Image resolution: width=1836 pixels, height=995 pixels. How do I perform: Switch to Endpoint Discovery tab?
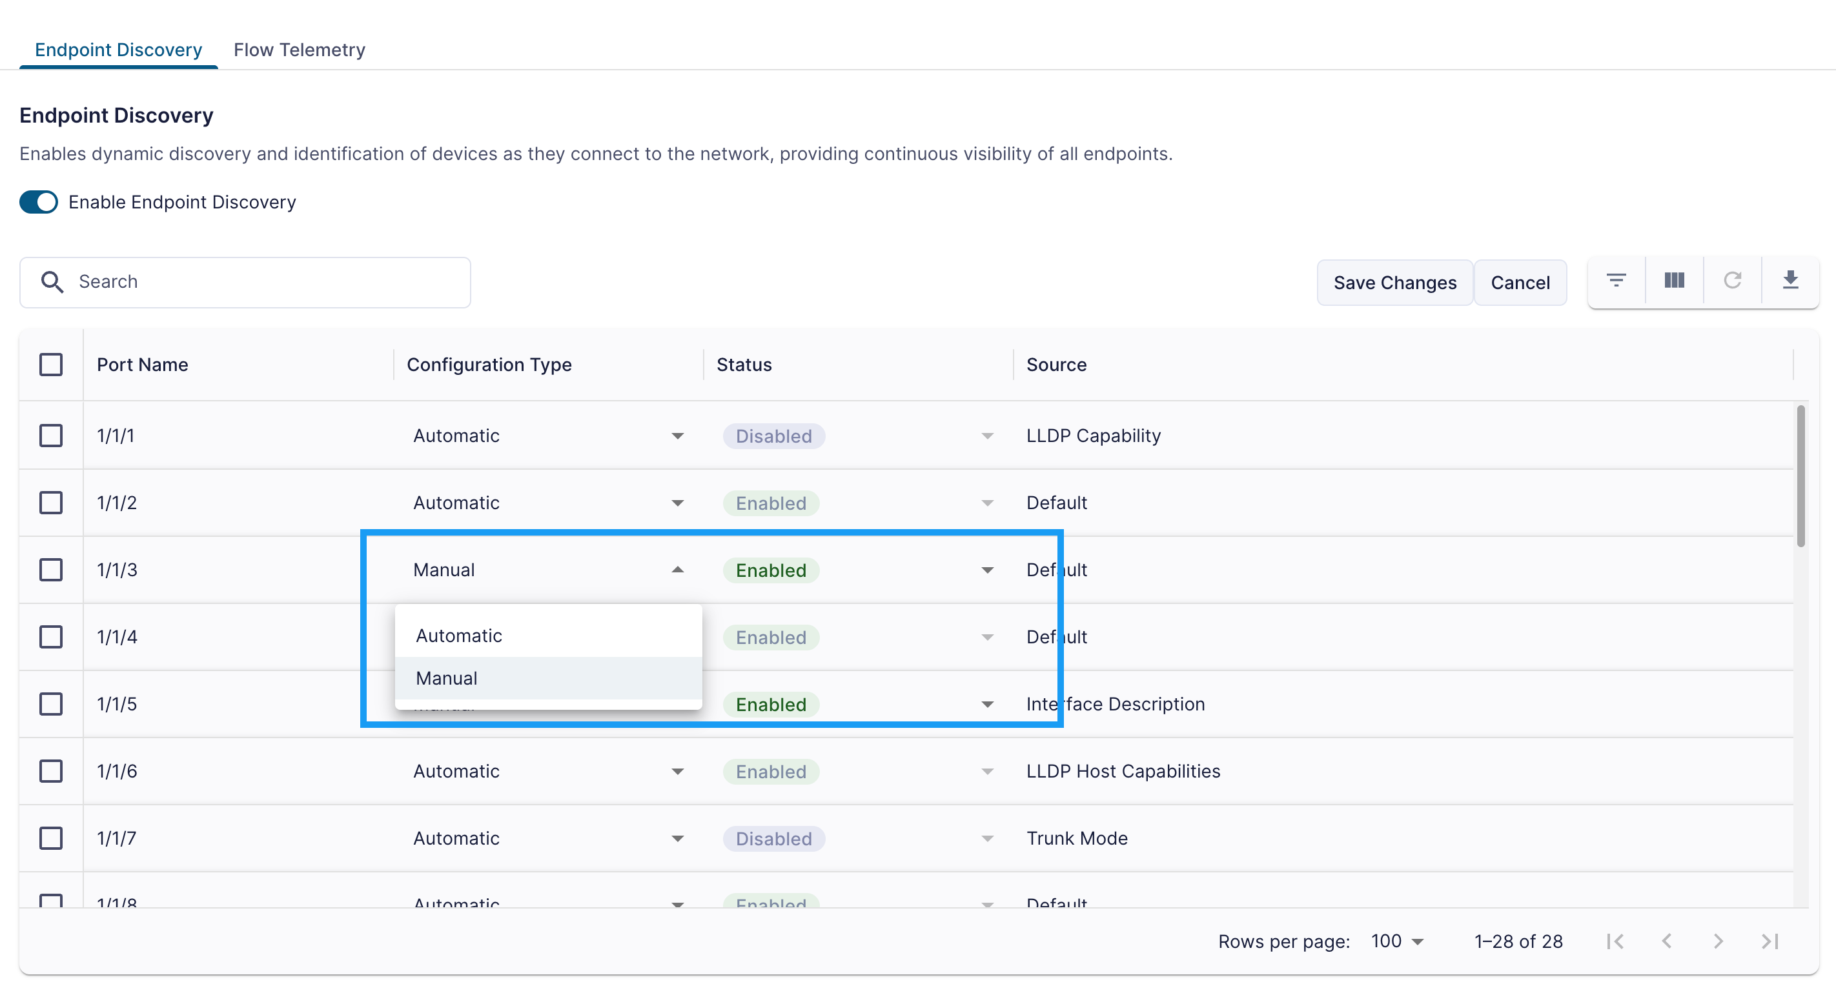coord(118,50)
